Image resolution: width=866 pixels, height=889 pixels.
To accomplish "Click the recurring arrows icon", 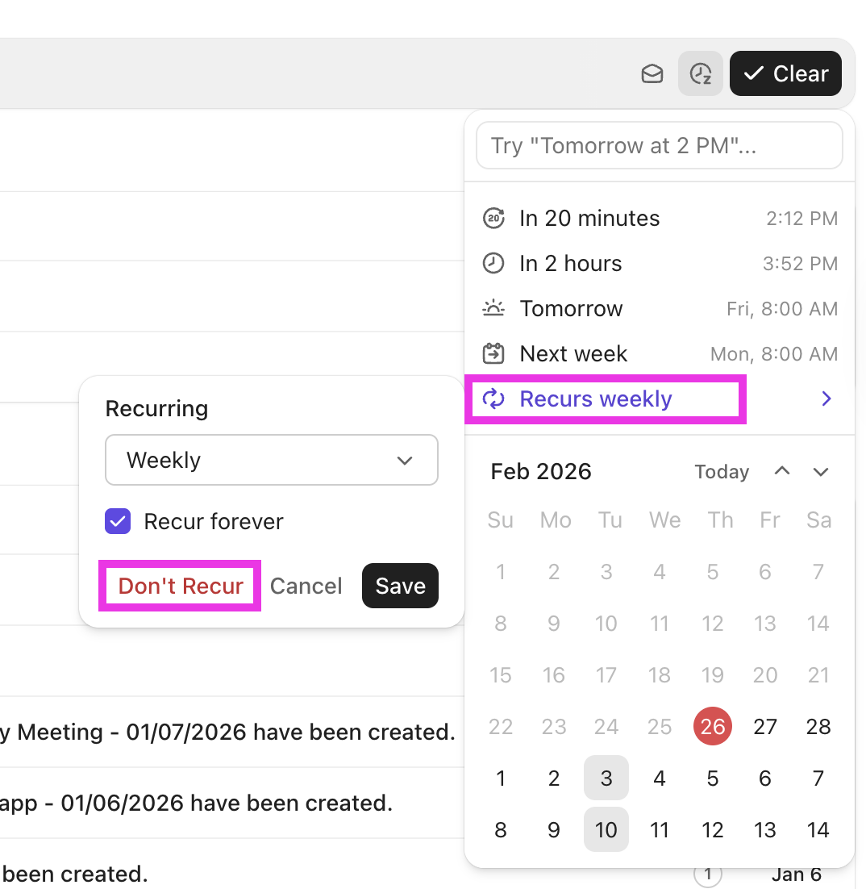I will 493,399.
